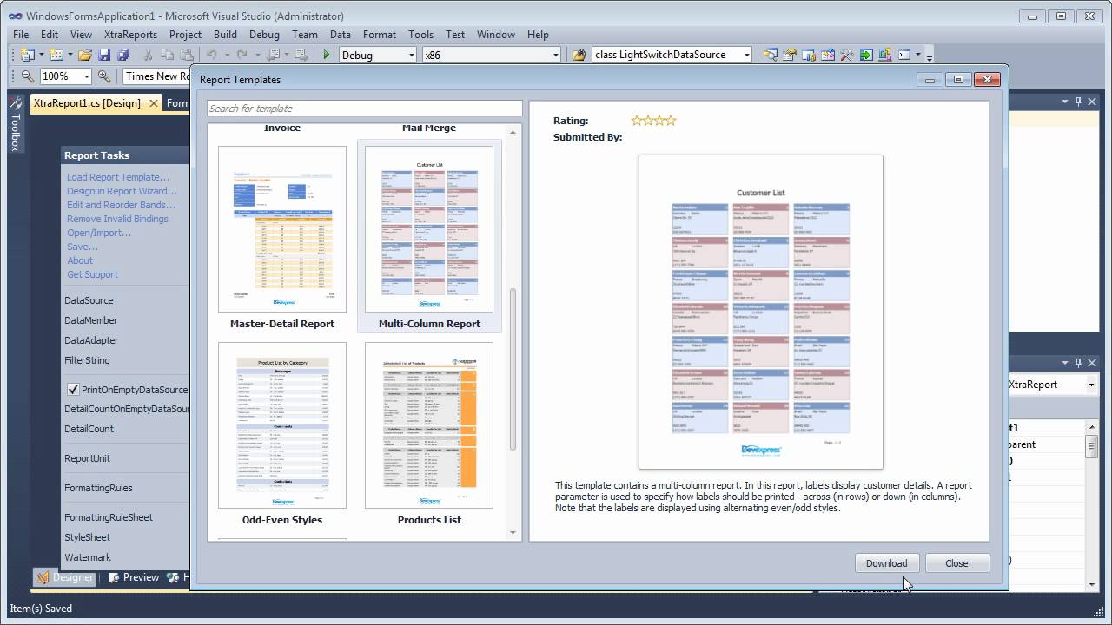Toggle the PrintOnEmptyDataSource checkbox
The image size is (1112, 625).
click(x=73, y=390)
